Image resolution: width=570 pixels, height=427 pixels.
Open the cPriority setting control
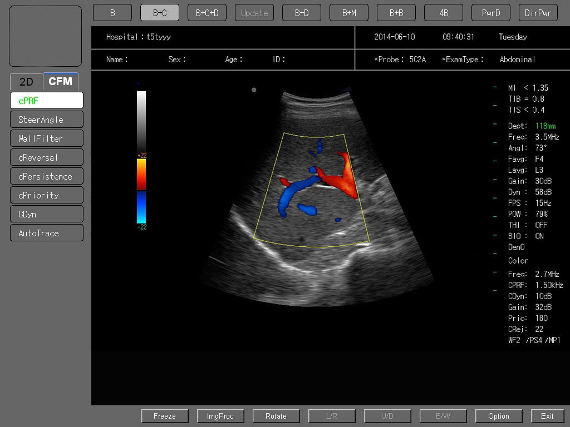[46, 195]
